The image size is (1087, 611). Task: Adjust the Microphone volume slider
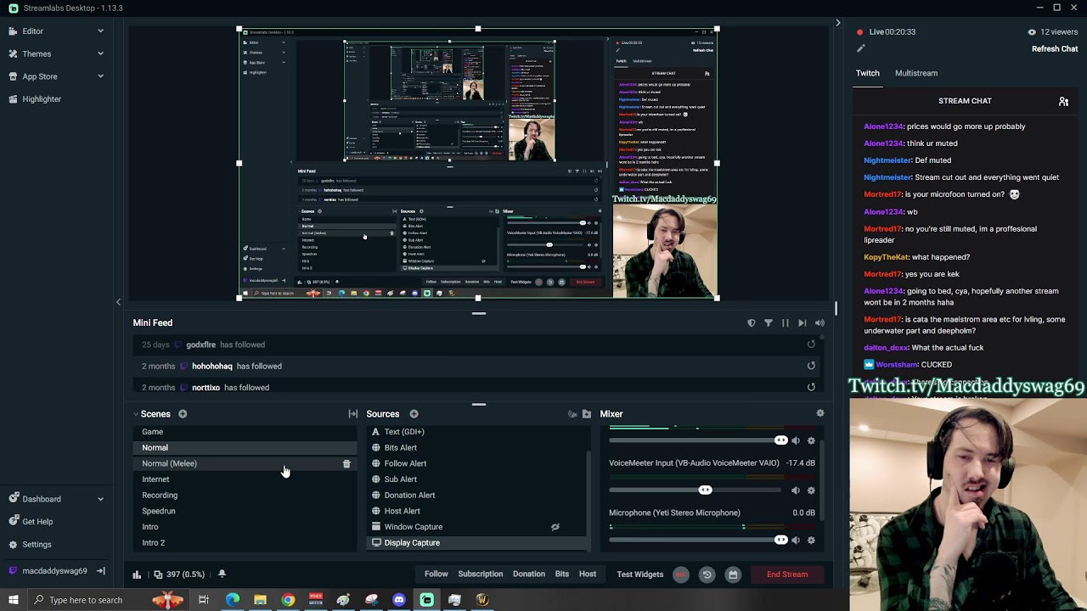coord(781,540)
